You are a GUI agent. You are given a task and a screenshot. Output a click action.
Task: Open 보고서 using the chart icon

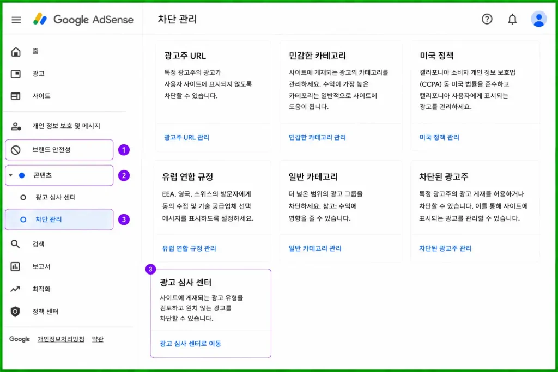click(x=15, y=266)
